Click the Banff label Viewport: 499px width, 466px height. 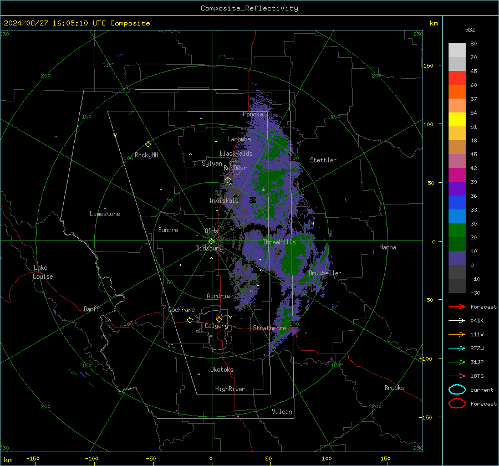point(91,309)
